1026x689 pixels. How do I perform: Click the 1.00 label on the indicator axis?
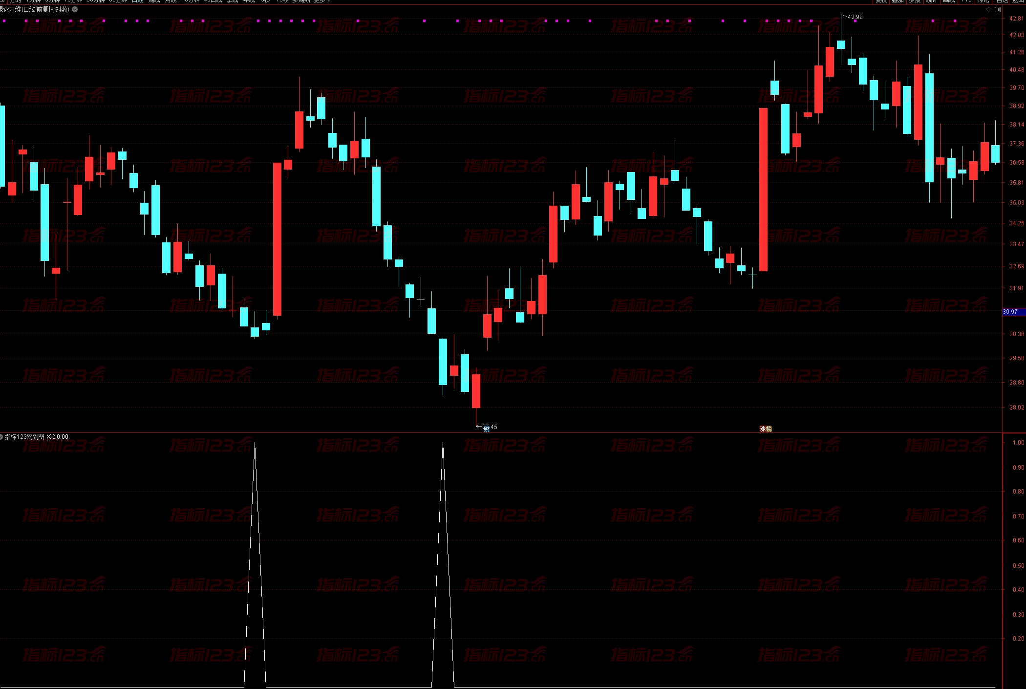[x=1018, y=443]
